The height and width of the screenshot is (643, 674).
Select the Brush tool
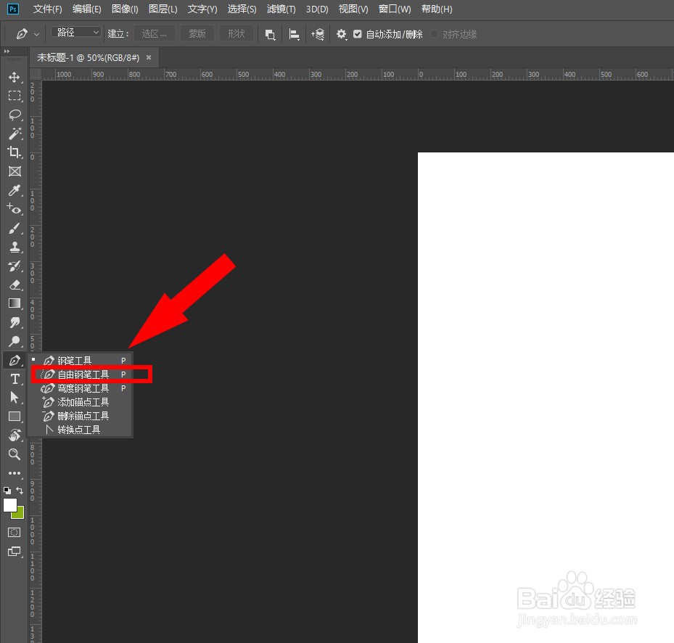point(15,228)
